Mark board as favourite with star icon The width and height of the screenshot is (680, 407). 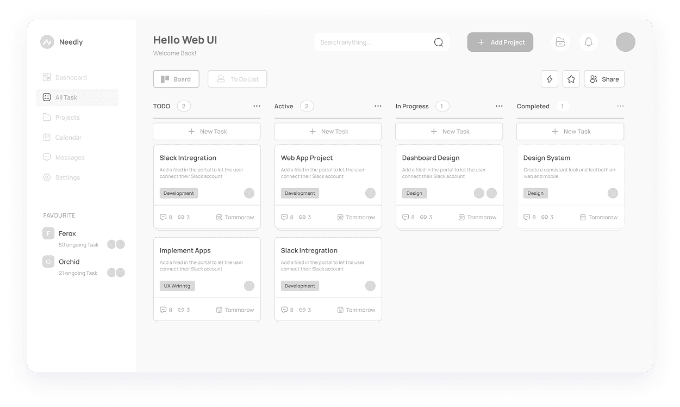[x=571, y=79]
